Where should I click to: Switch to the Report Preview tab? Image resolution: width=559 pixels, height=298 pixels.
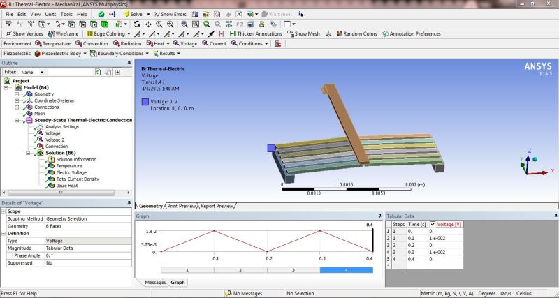point(217,206)
